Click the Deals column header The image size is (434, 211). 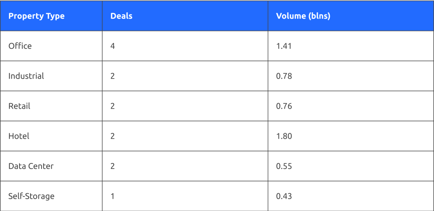coord(121,16)
